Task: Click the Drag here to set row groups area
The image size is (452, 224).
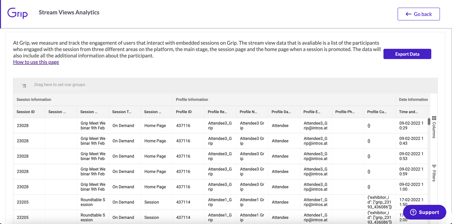Action: point(59,85)
